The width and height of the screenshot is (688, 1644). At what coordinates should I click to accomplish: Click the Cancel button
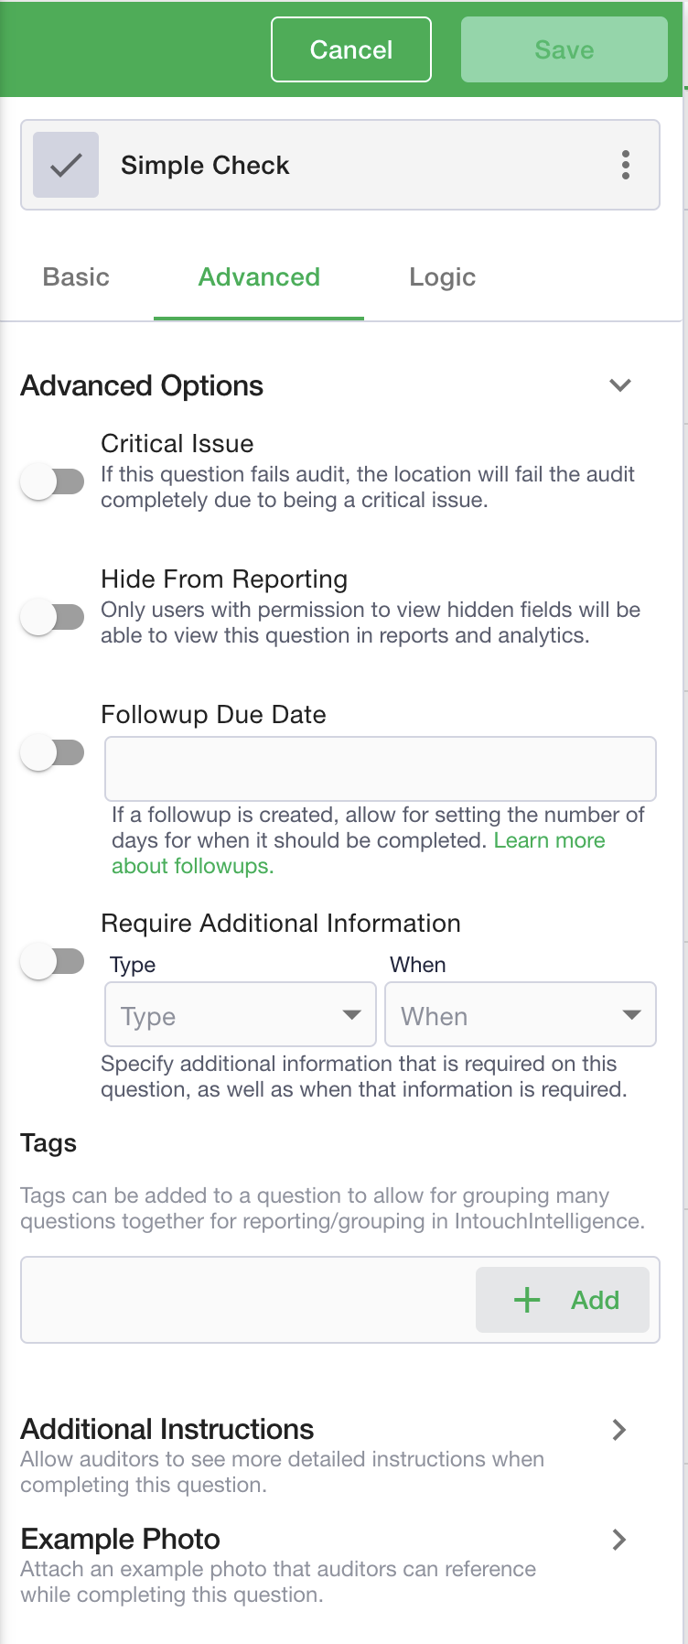(351, 49)
